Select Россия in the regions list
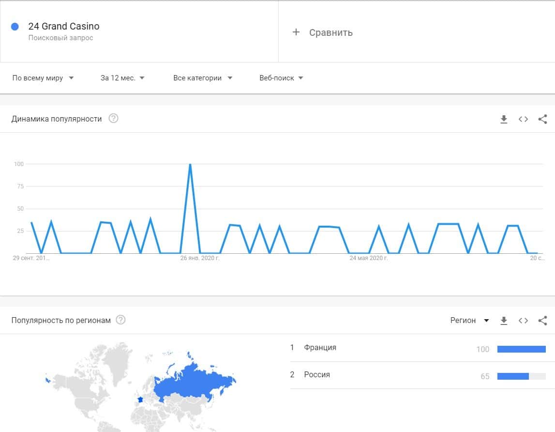This screenshot has height=432, width=555. click(x=317, y=375)
